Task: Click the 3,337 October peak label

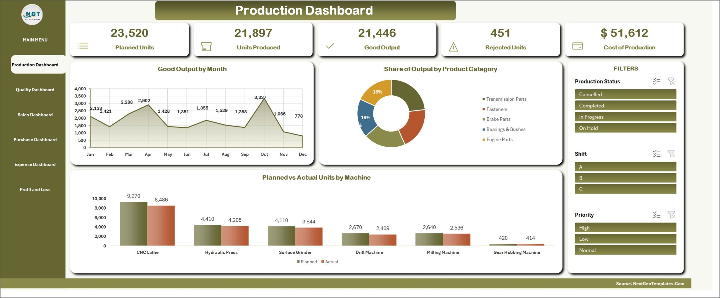Action: (260, 97)
